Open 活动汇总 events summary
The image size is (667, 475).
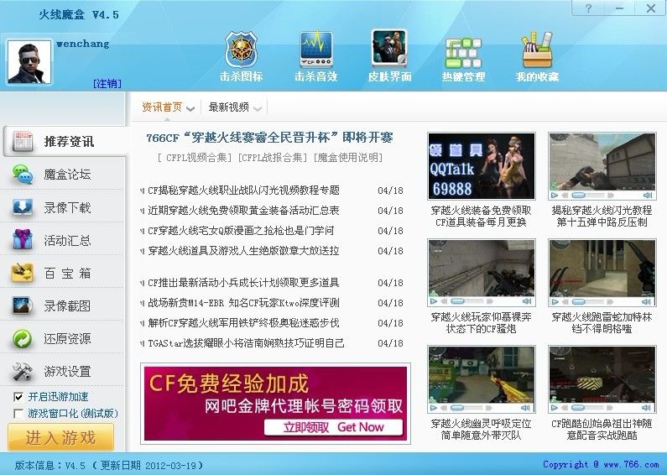click(x=64, y=240)
